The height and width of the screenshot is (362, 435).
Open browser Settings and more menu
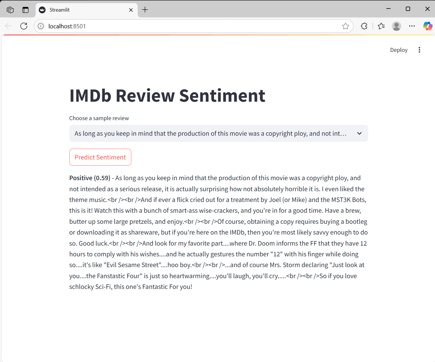pyautogui.click(x=412, y=26)
